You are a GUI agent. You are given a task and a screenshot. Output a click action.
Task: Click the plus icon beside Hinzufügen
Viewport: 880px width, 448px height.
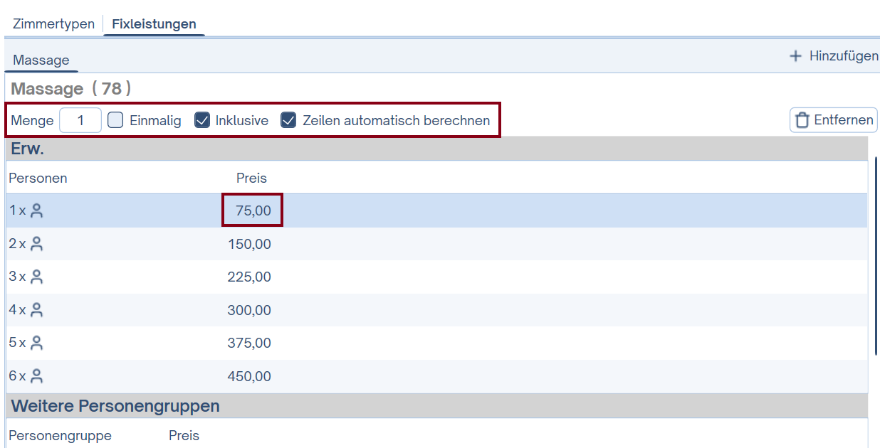tap(796, 55)
